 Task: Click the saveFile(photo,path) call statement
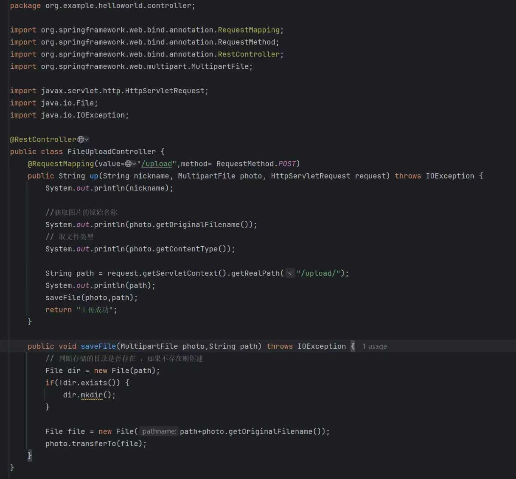point(91,298)
